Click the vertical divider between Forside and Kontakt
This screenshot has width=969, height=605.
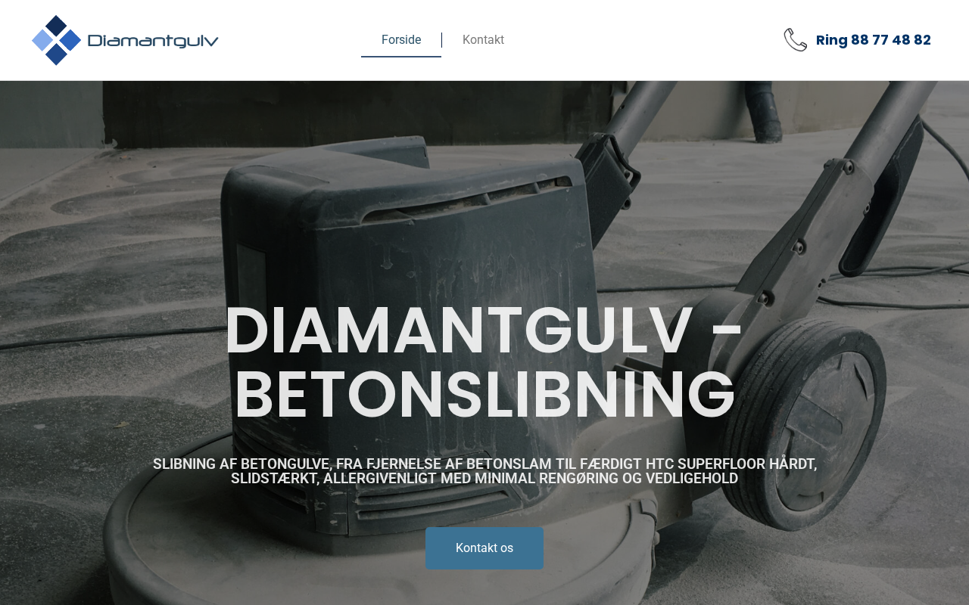[442, 40]
